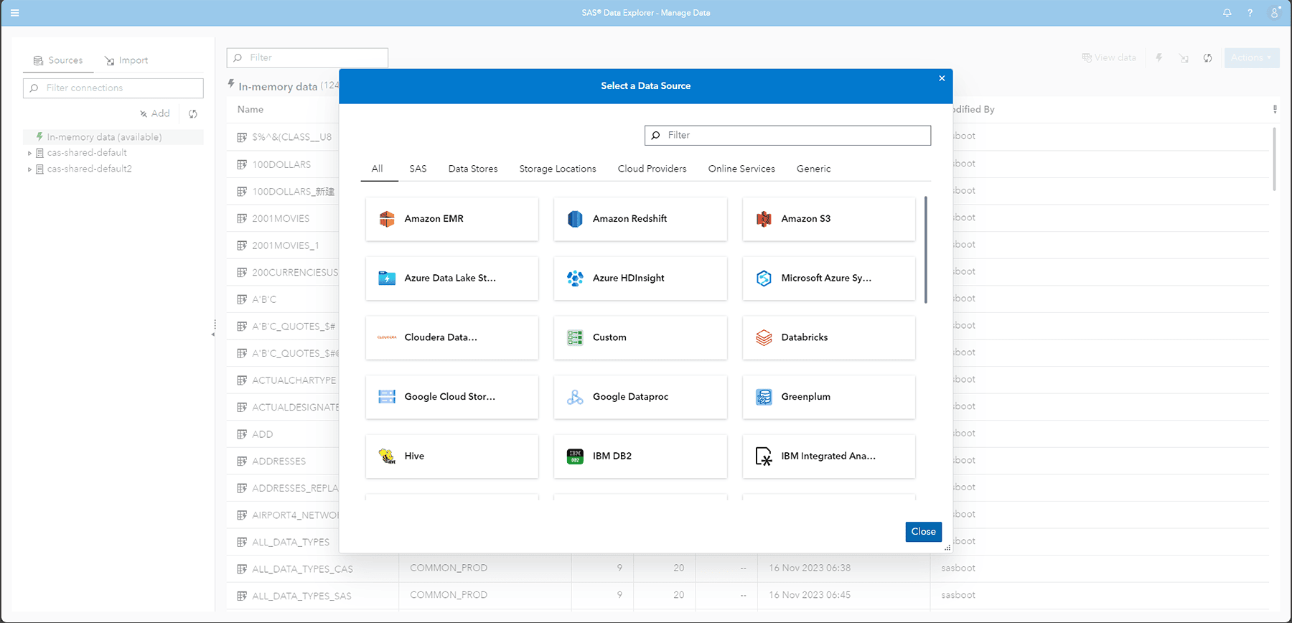Image resolution: width=1292 pixels, height=623 pixels.
Task: Focus the Filter connections field
Action: pos(113,88)
